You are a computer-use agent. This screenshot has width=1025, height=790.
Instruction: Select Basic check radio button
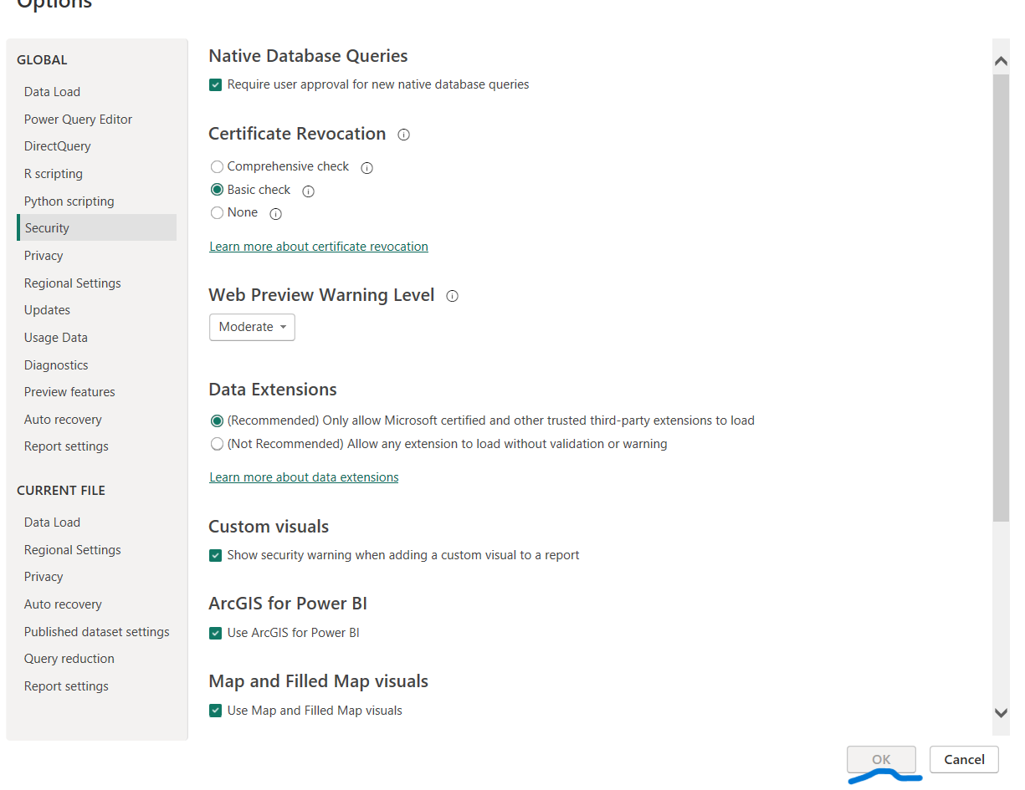[217, 190]
